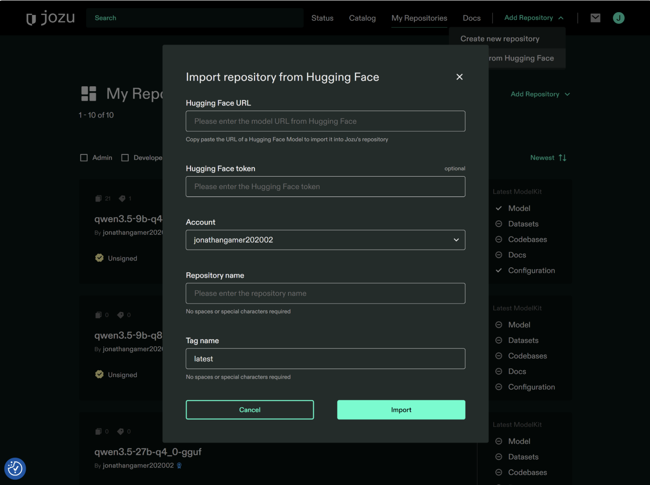The image size is (650, 485).
Task: Click the Repository name input
Action: click(325, 293)
